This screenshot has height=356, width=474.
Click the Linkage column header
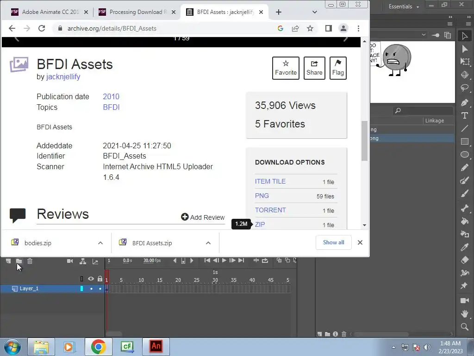[x=434, y=121]
